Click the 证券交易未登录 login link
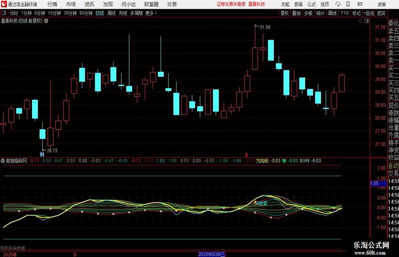 click(231, 4)
